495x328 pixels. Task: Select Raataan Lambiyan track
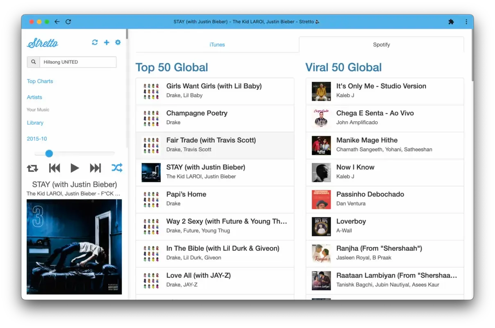pos(385,281)
